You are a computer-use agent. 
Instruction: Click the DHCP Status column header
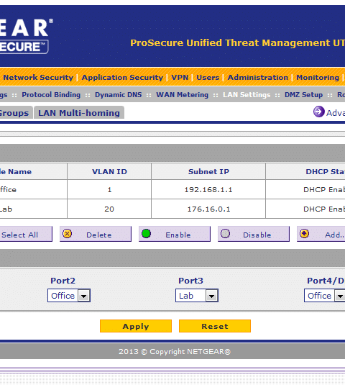(x=305, y=171)
